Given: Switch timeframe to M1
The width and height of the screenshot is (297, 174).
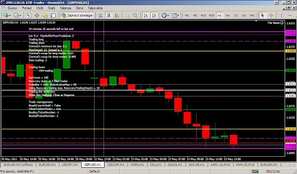Looking at the screenshot, I should [187, 16].
